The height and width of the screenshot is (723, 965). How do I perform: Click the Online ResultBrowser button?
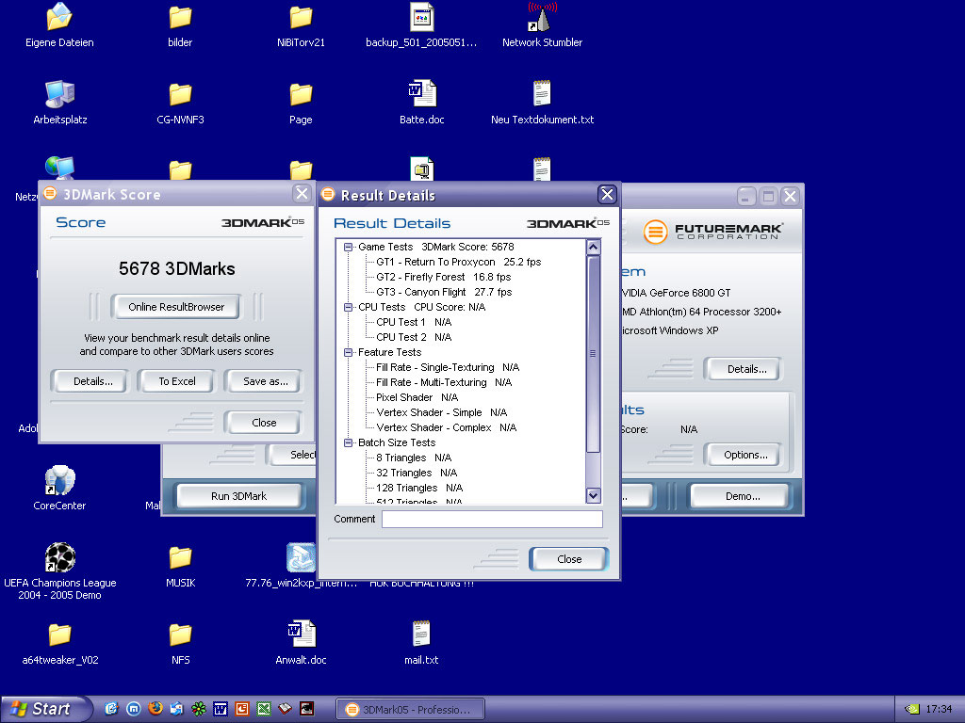pyautogui.click(x=176, y=307)
